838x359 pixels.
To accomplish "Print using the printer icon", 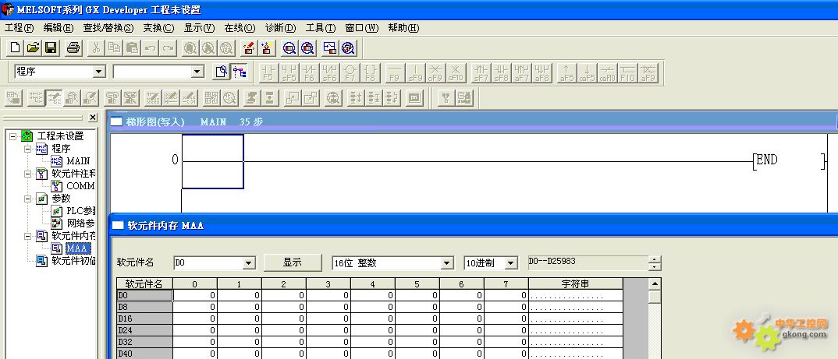I will pyautogui.click(x=73, y=48).
